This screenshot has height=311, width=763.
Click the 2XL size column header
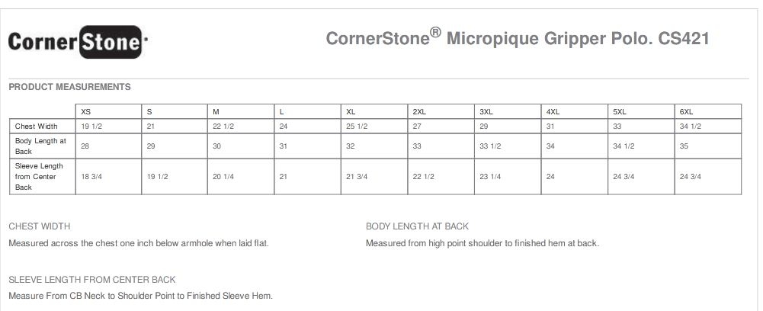[x=418, y=111]
